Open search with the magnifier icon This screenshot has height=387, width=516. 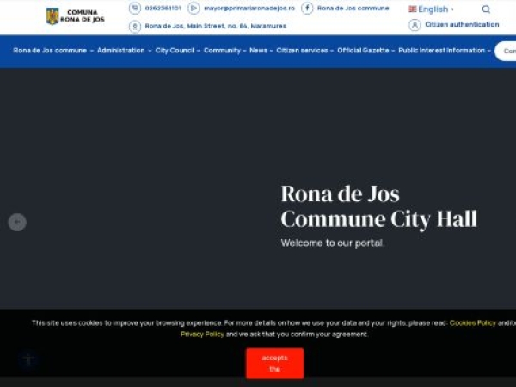coord(486,9)
